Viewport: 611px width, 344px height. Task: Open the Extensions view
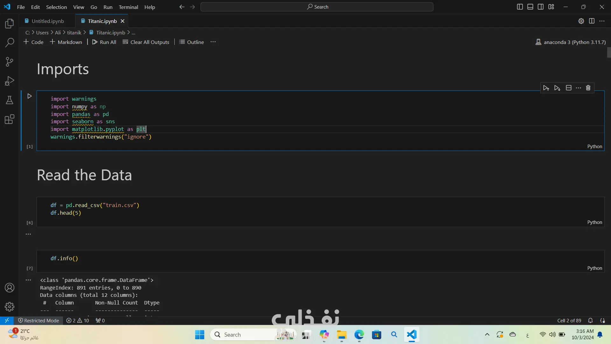coord(10,119)
